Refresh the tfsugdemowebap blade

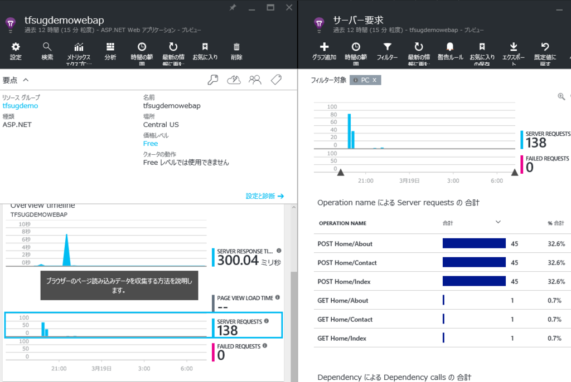click(173, 53)
